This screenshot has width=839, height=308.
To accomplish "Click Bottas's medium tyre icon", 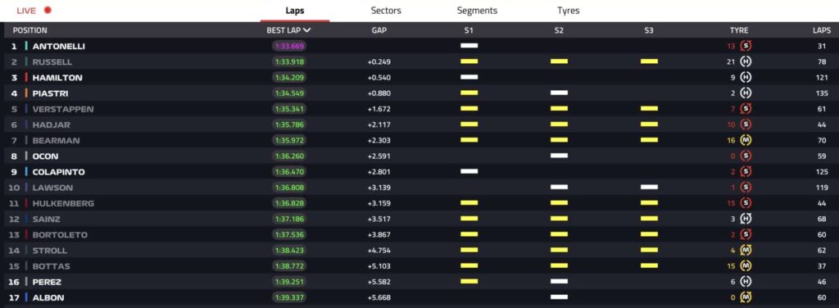I will click(x=746, y=266).
